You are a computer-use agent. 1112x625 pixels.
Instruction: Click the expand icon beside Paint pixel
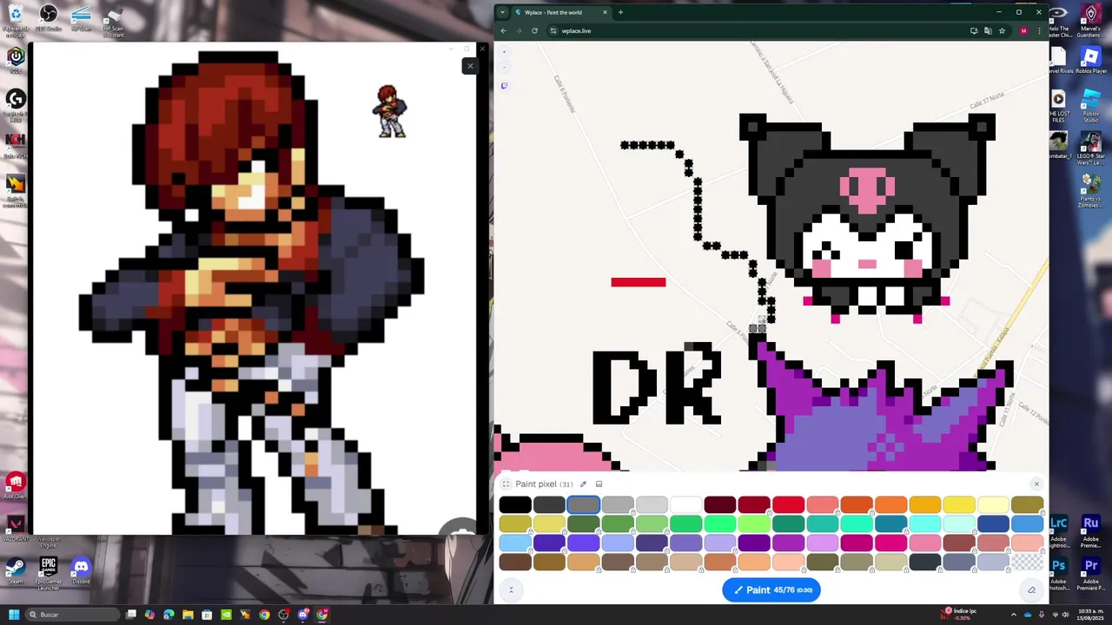(506, 484)
